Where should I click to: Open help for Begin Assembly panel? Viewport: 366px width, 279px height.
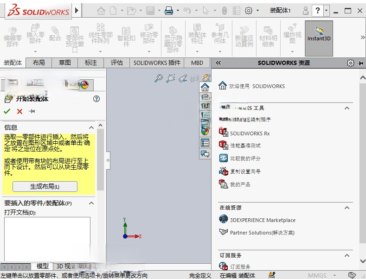click(x=96, y=99)
